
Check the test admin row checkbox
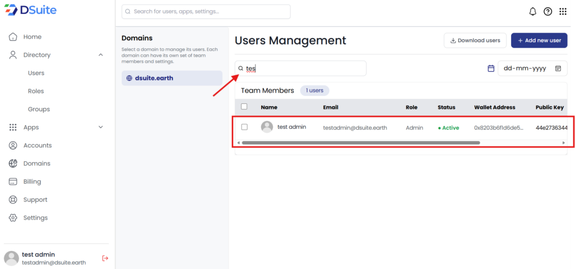pyautogui.click(x=244, y=127)
